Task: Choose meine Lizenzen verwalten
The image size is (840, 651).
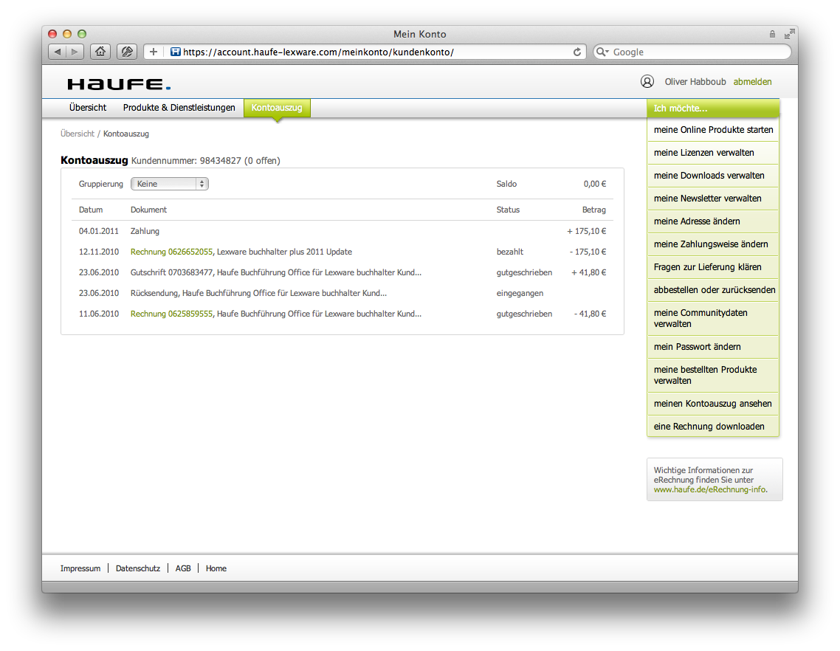Action: coord(713,153)
